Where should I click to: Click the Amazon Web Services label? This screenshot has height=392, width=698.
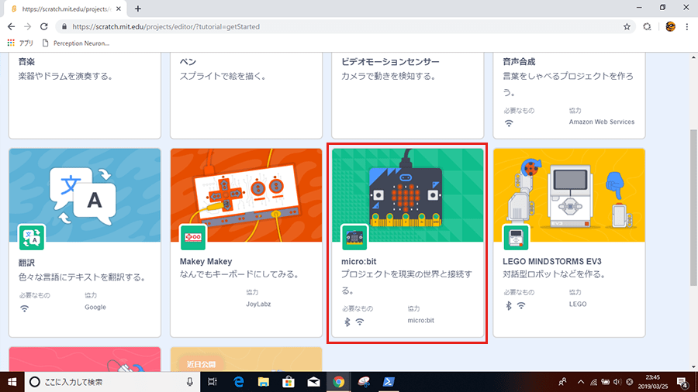[x=601, y=122]
